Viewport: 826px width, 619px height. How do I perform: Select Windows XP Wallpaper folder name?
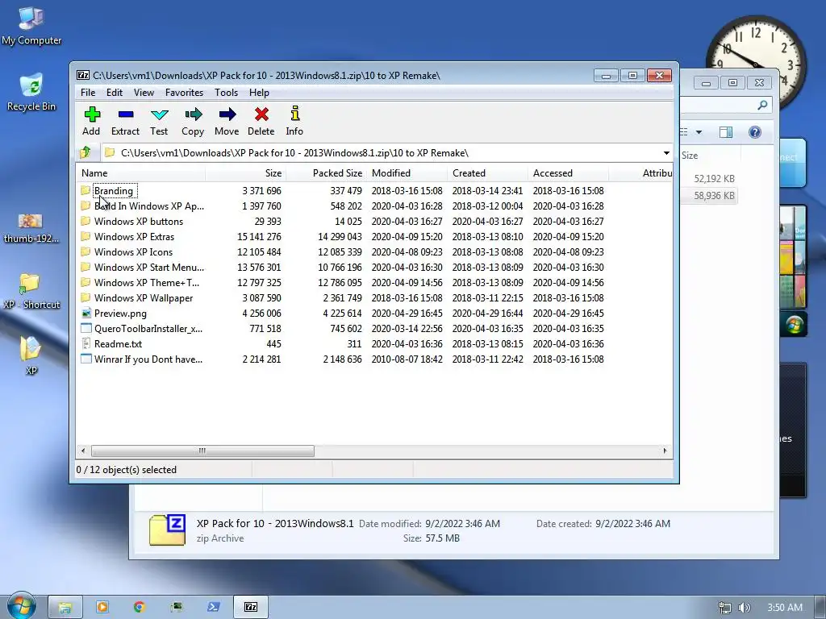pyautogui.click(x=144, y=298)
